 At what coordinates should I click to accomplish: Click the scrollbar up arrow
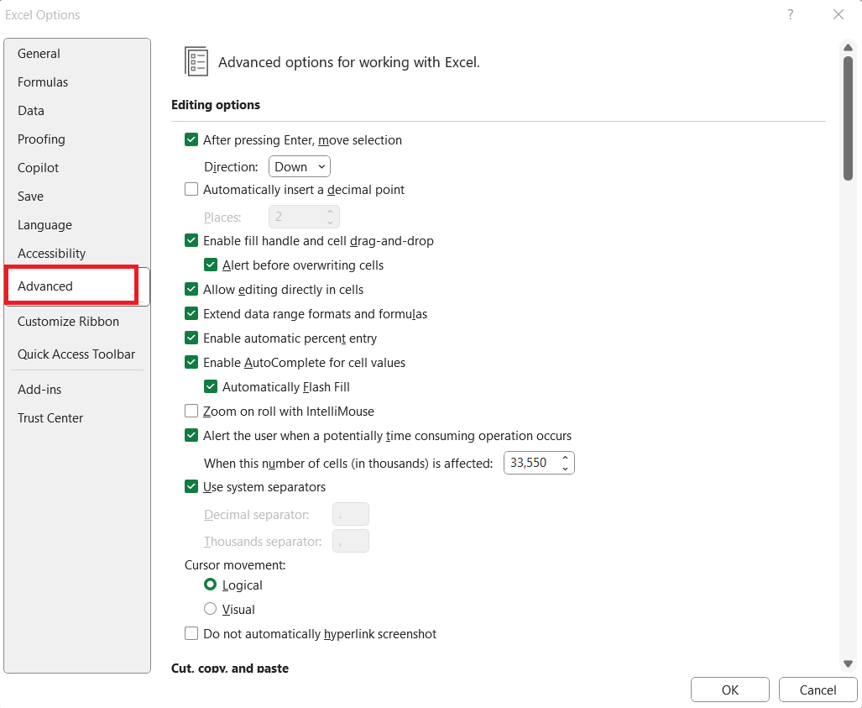point(849,48)
